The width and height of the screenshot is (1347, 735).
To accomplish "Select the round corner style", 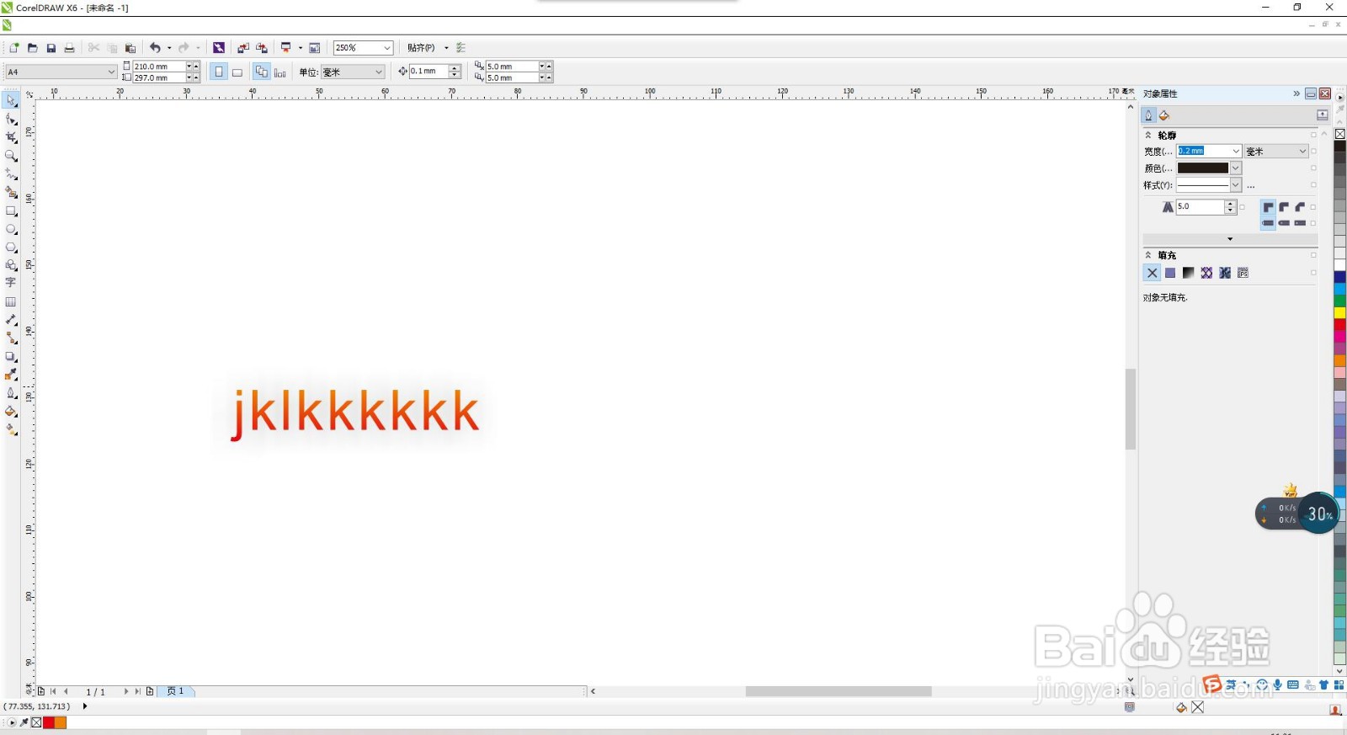I will (x=1284, y=207).
